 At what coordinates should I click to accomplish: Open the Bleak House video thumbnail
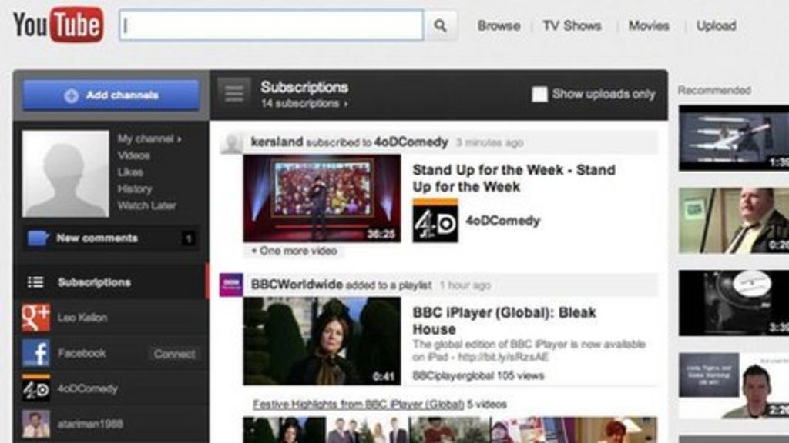pyautogui.click(x=322, y=341)
